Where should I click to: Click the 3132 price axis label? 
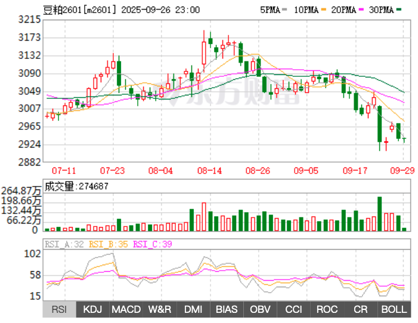[x=29, y=55]
